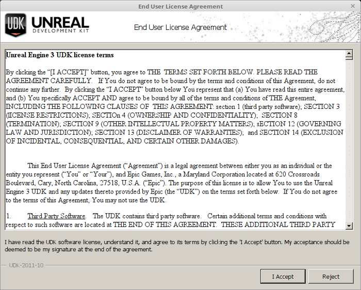The width and height of the screenshot is (361, 290).
Task: Click the I Accept button
Action: (283, 277)
